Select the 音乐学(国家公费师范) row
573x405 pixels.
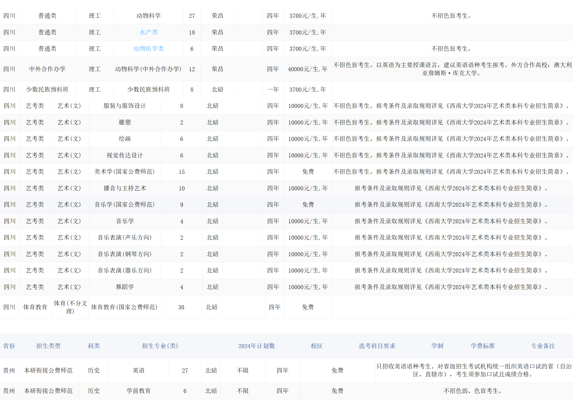pyautogui.click(x=125, y=204)
